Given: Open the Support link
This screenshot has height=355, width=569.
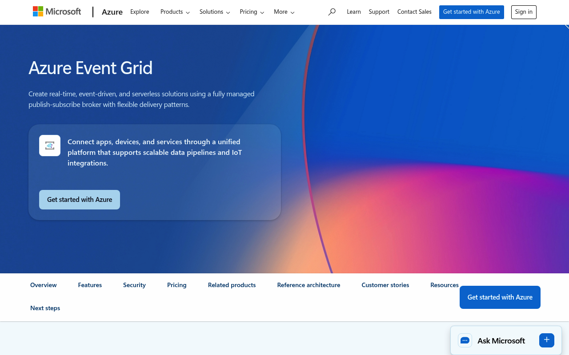Looking at the screenshot, I should pyautogui.click(x=379, y=12).
